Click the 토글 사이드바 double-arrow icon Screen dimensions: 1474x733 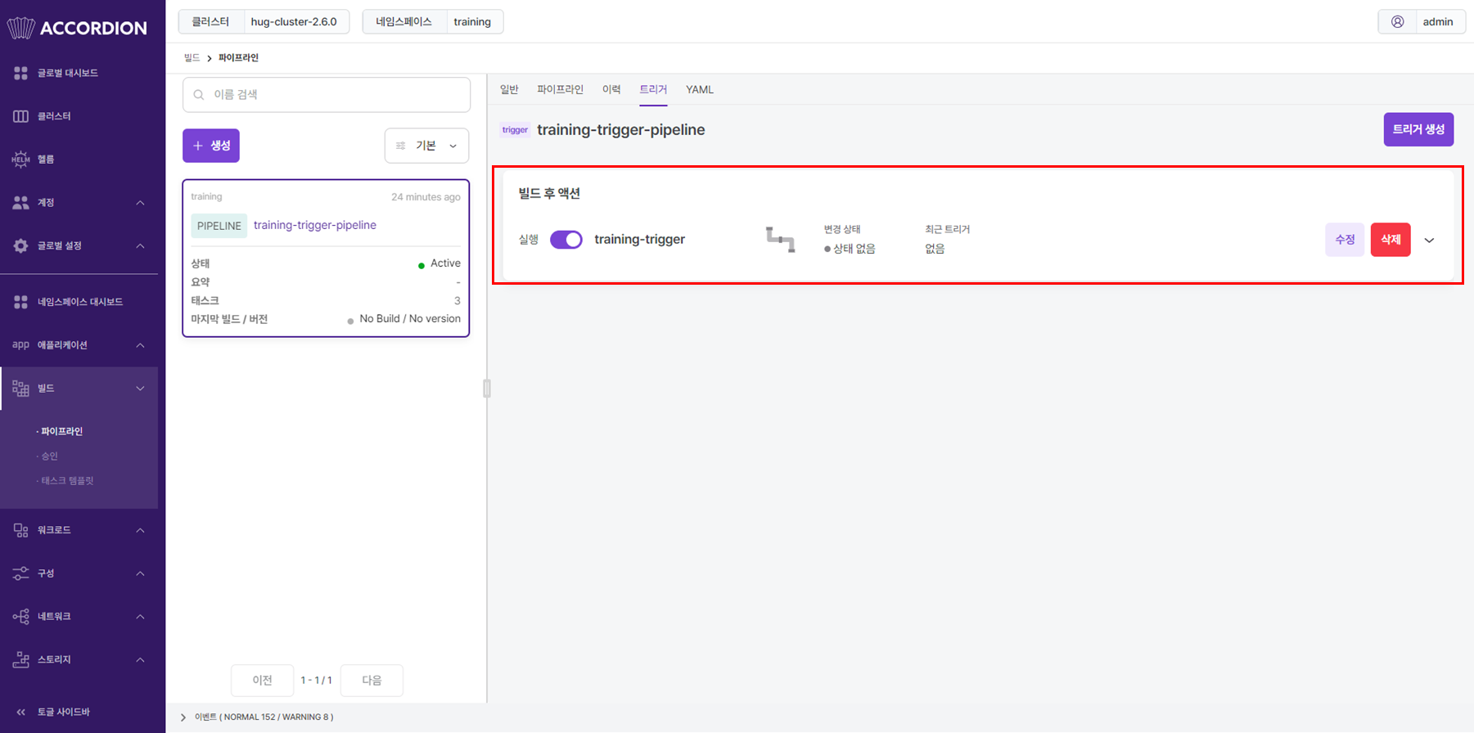coord(21,712)
